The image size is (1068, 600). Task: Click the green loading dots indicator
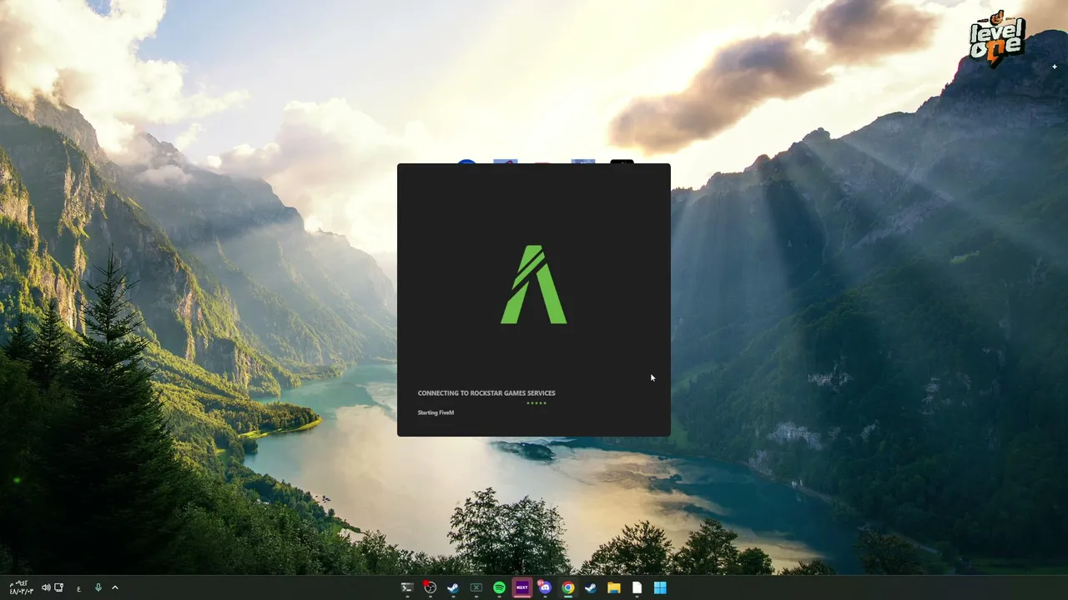click(x=537, y=403)
